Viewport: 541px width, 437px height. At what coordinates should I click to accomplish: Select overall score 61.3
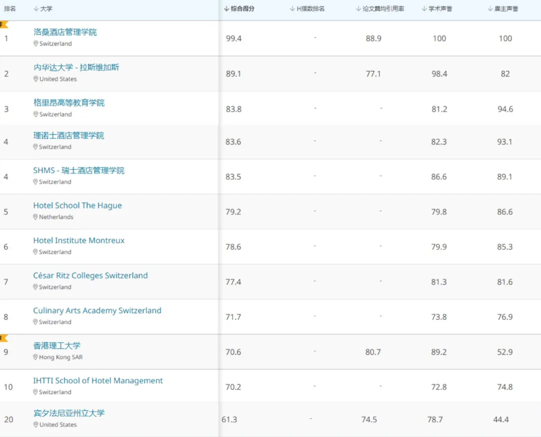tap(229, 419)
